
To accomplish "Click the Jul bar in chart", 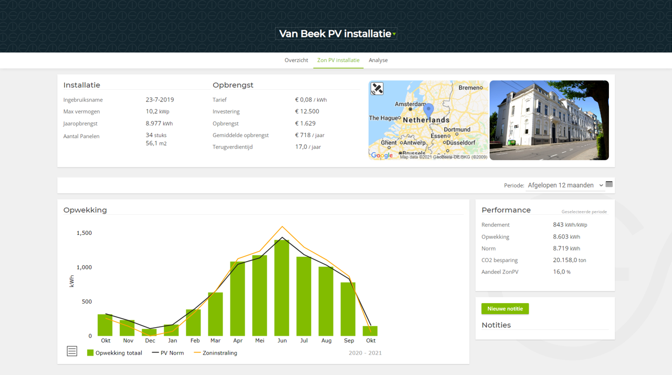I will [x=304, y=296].
